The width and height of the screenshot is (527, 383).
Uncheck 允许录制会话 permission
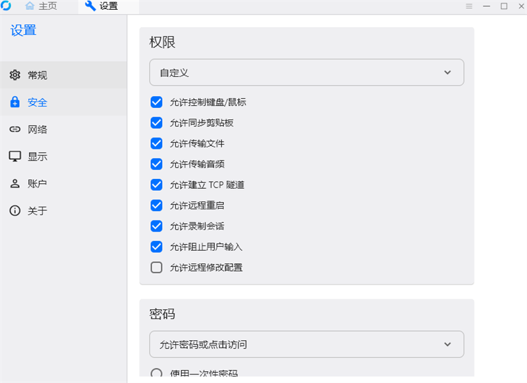156,226
